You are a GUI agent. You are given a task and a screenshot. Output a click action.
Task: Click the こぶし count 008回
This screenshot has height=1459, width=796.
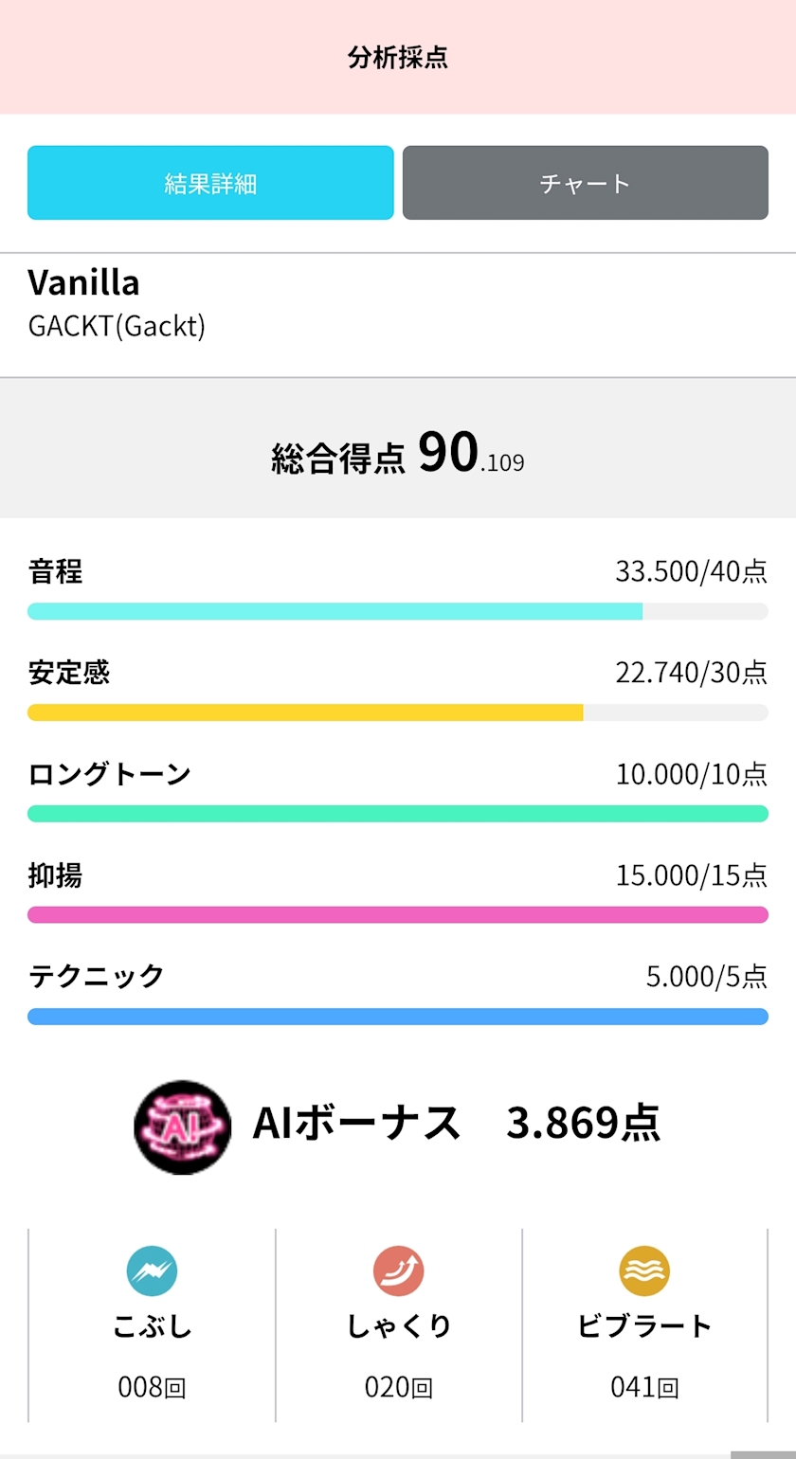click(152, 1388)
